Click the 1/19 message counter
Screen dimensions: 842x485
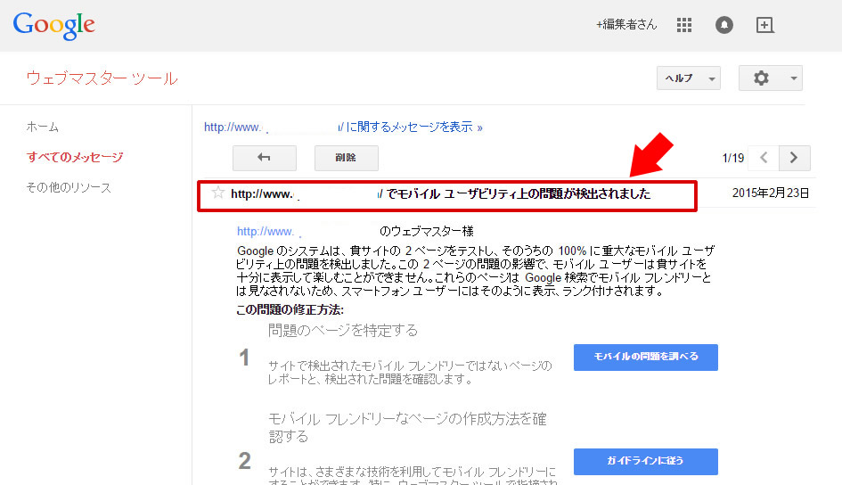click(733, 158)
